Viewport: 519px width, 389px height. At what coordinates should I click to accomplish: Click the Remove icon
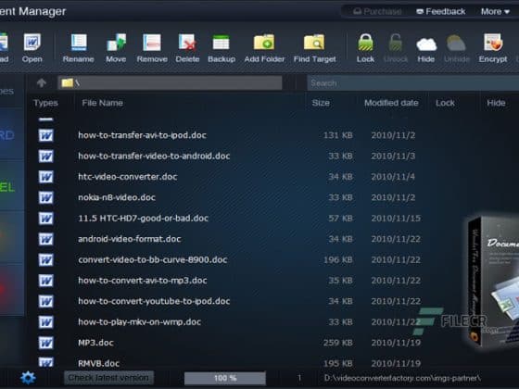pyautogui.click(x=152, y=48)
